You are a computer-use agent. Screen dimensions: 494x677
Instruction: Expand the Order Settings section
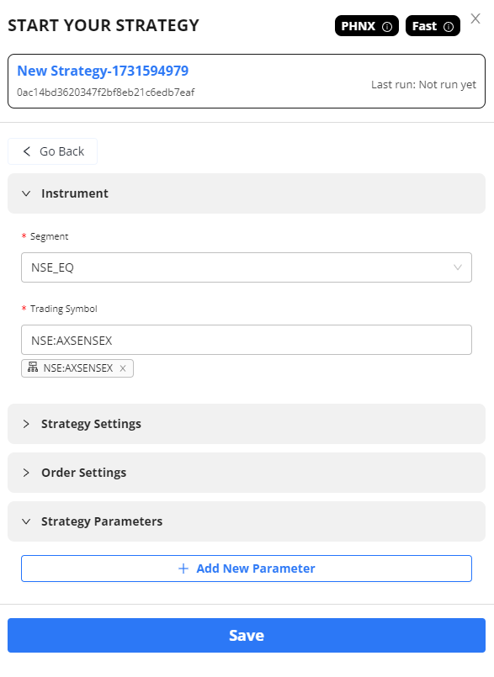pyautogui.click(x=247, y=473)
